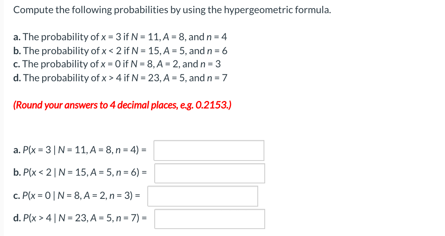Select the question title about hypergeometric formula
Viewport: 445px width, 236px height.
point(172,10)
